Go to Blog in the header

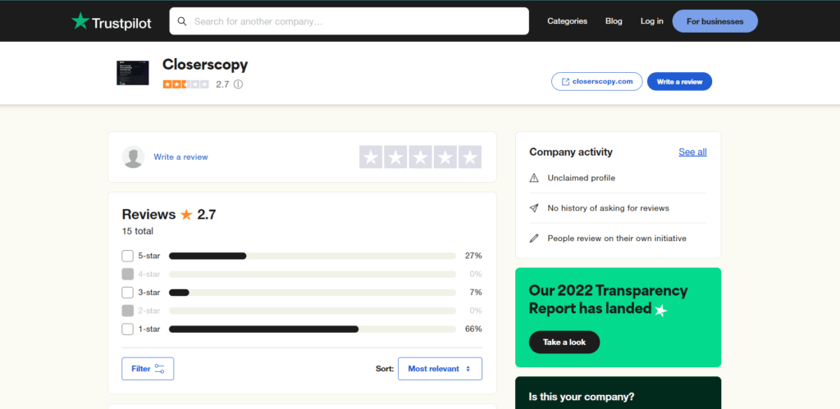tap(614, 21)
